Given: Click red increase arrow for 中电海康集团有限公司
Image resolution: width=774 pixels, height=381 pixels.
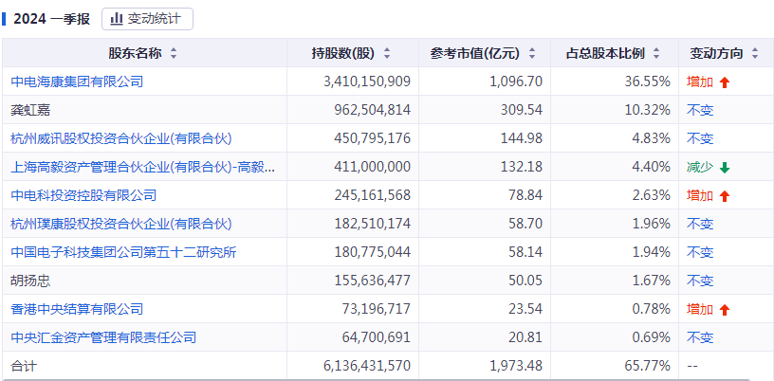Looking at the screenshot, I should (x=725, y=82).
